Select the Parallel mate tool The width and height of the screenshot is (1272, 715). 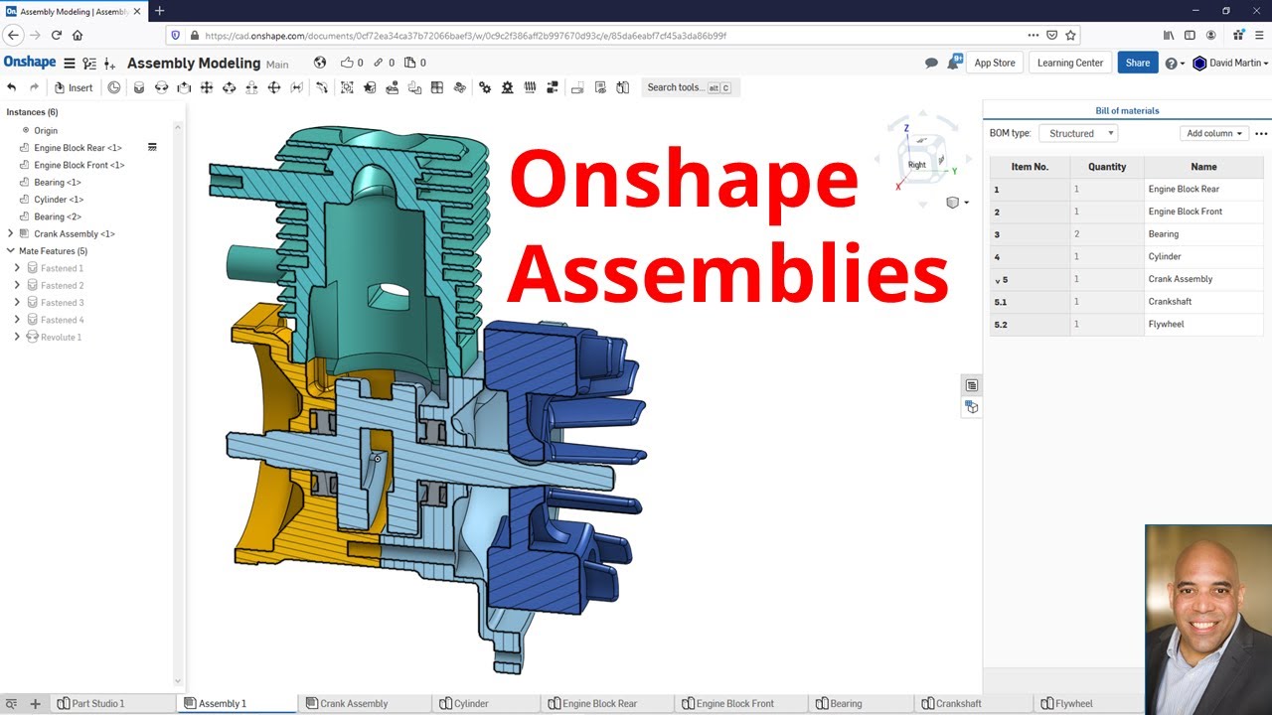(x=297, y=87)
